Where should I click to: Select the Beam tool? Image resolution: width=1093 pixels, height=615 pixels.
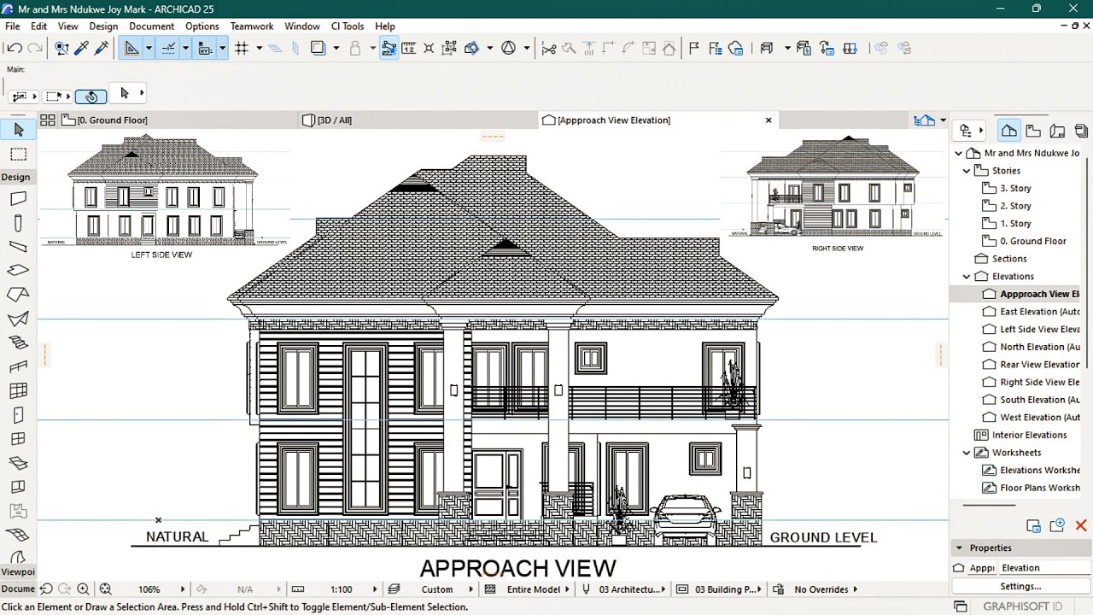[x=18, y=247]
